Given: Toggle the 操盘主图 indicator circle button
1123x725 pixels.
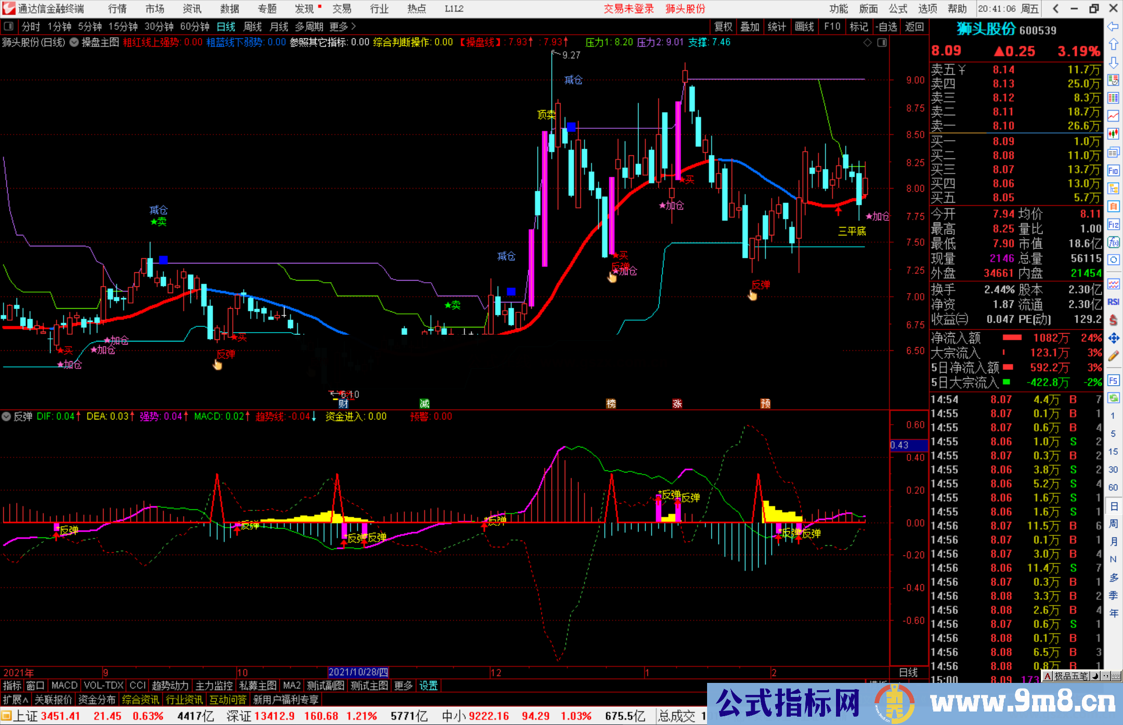Looking at the screenshot, I should click(74, 43).
